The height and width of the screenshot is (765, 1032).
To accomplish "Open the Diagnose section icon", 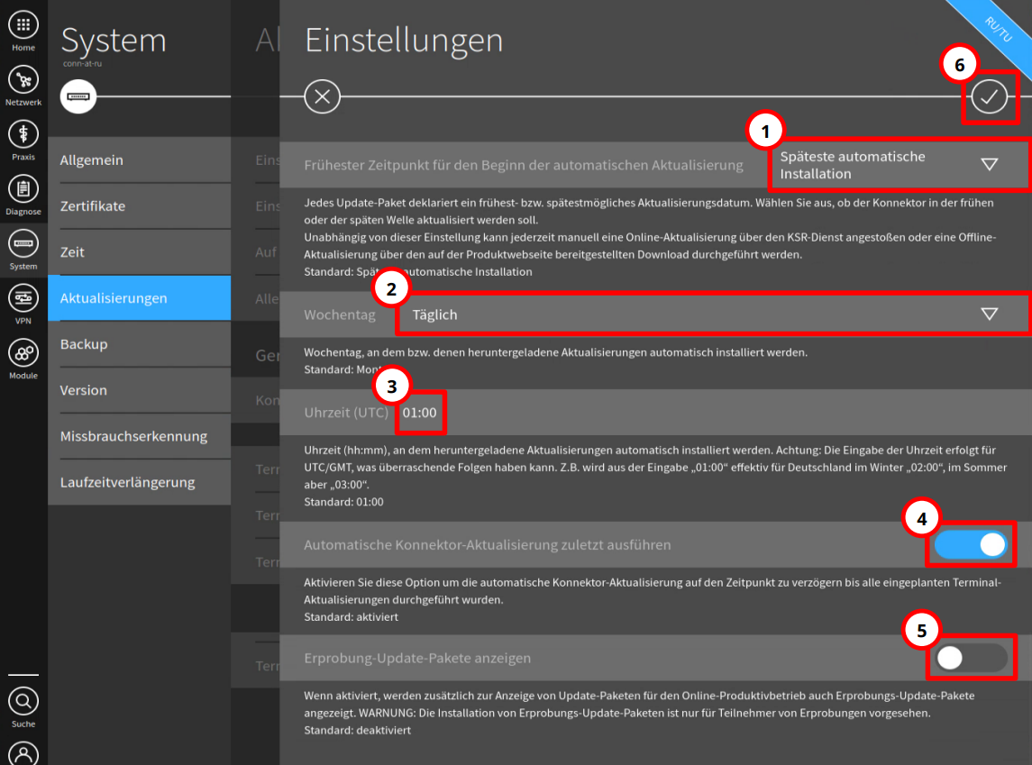I will coord(23,189).
